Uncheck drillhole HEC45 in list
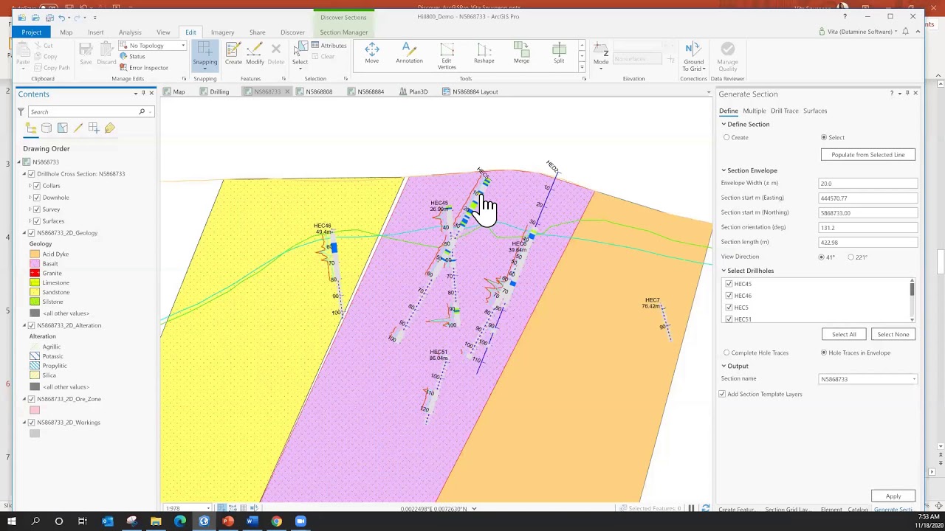This screenshot has width=945, height=531. pos(729,284)
